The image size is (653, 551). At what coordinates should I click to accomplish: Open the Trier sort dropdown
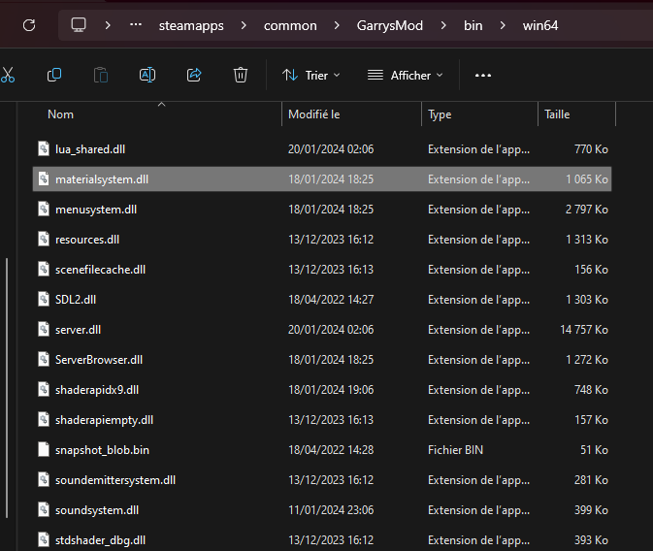(x=311, y=75)
